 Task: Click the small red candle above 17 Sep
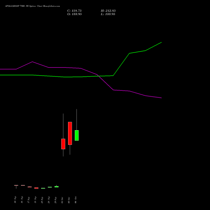[x=30, y=187]
